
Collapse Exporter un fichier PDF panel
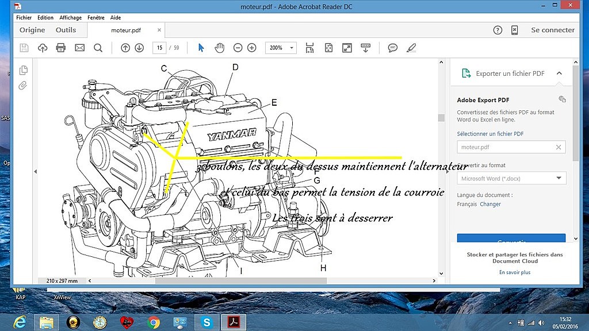(559, 73)
